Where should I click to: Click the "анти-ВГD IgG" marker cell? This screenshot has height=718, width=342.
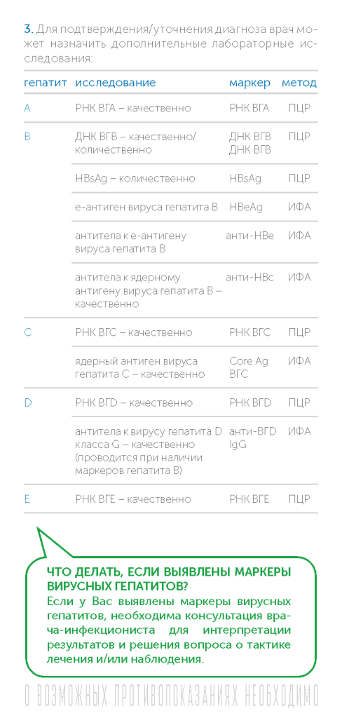[x=252, y=438]
